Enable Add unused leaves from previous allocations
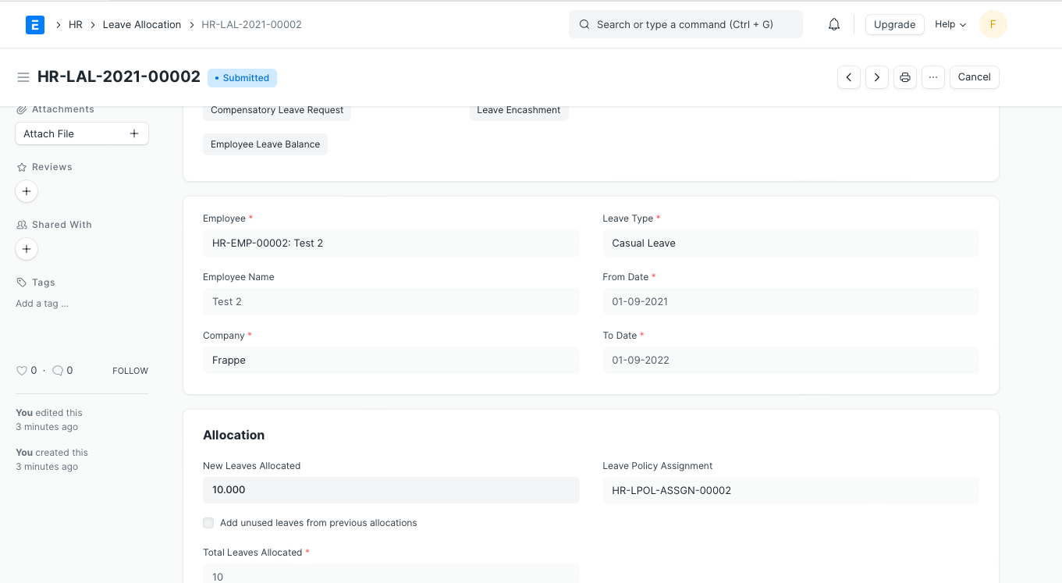The height and width of the screenshot is (583, 1062). coord(208,522)
